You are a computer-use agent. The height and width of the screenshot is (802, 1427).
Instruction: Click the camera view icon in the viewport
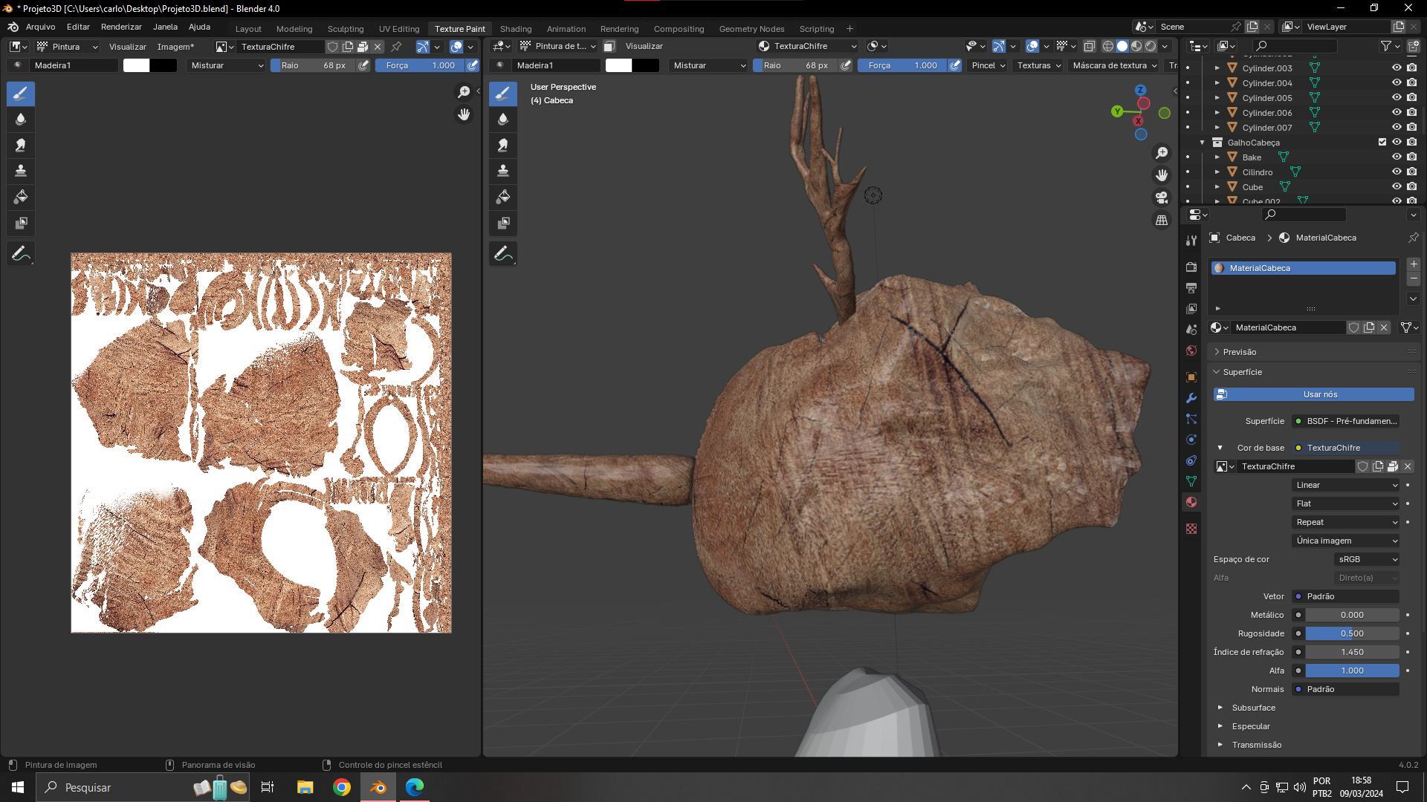(1162, 198)
